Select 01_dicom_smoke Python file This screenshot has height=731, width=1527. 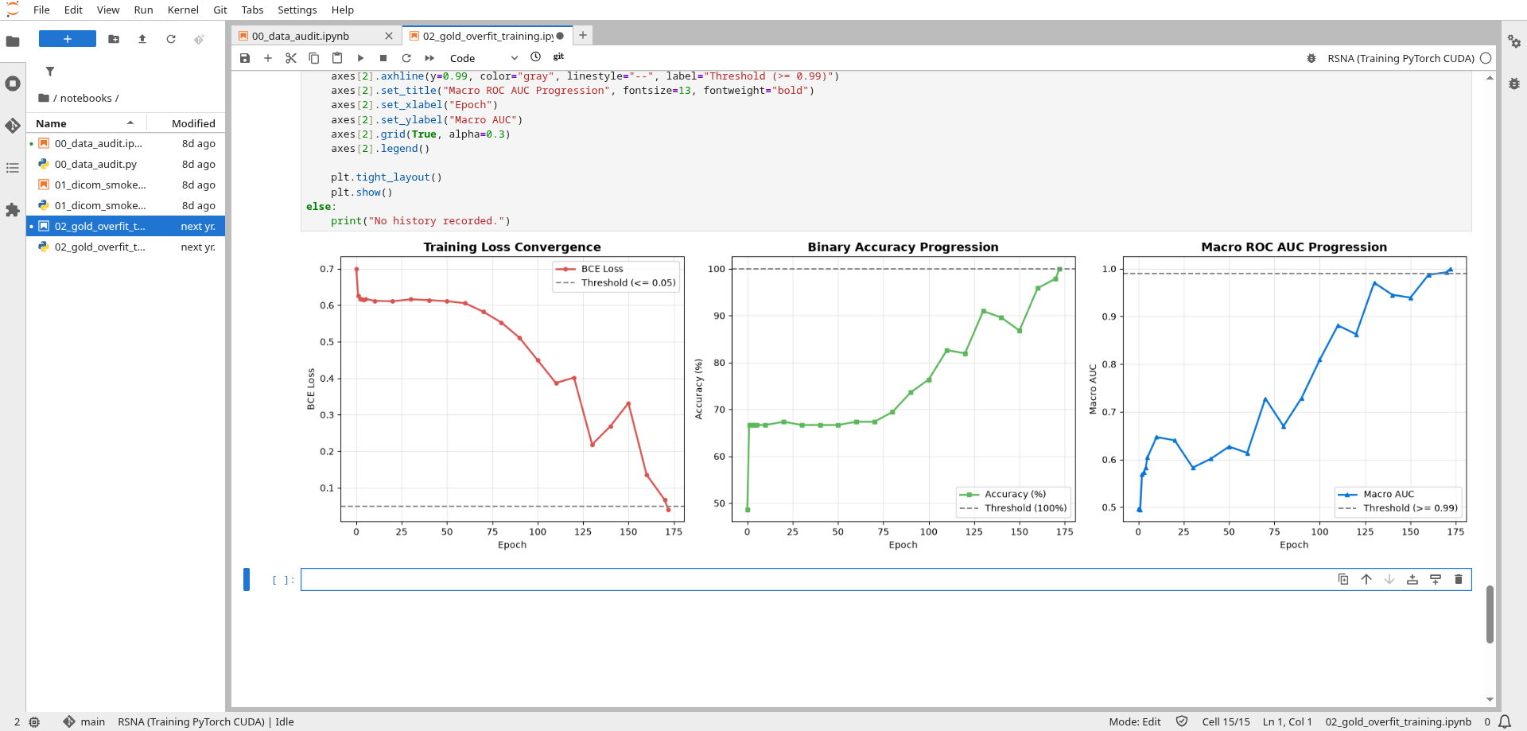point(126,205)
